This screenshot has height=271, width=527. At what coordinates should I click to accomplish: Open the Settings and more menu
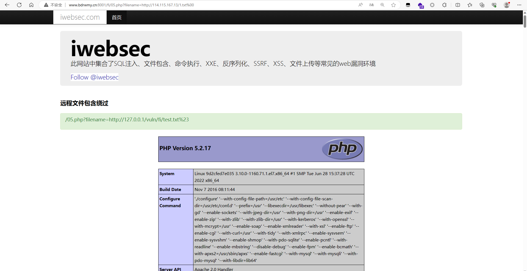point(519,5)
